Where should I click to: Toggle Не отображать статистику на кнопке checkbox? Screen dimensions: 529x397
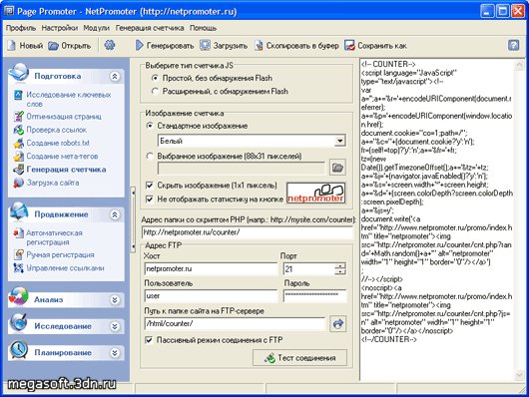coord(149,199)
